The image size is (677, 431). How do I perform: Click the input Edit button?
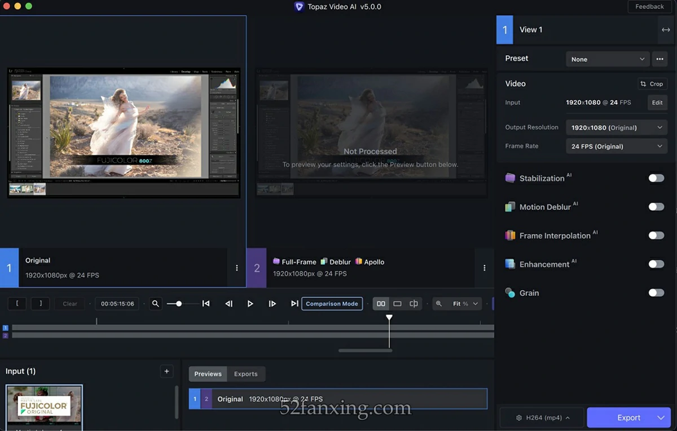click(x=657, y=103)
